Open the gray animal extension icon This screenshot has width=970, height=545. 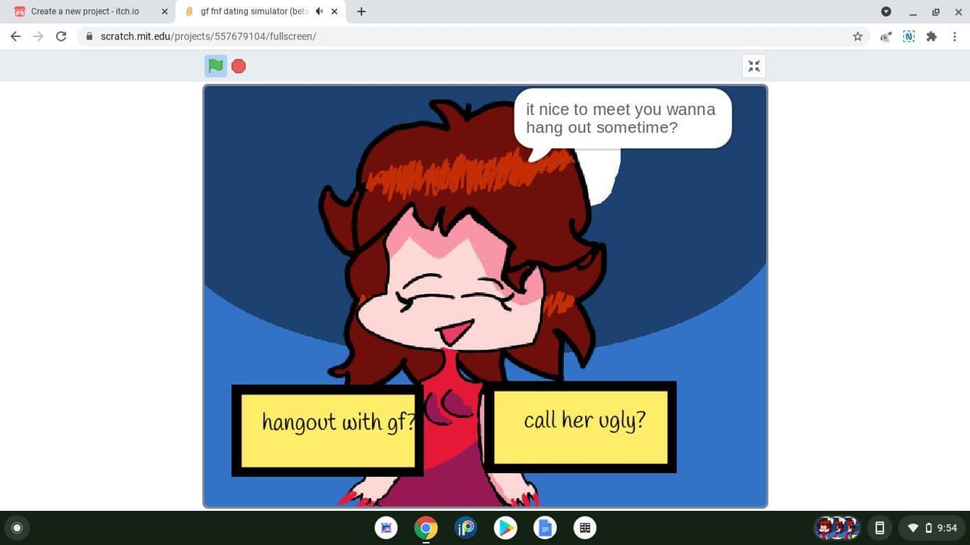885,36
